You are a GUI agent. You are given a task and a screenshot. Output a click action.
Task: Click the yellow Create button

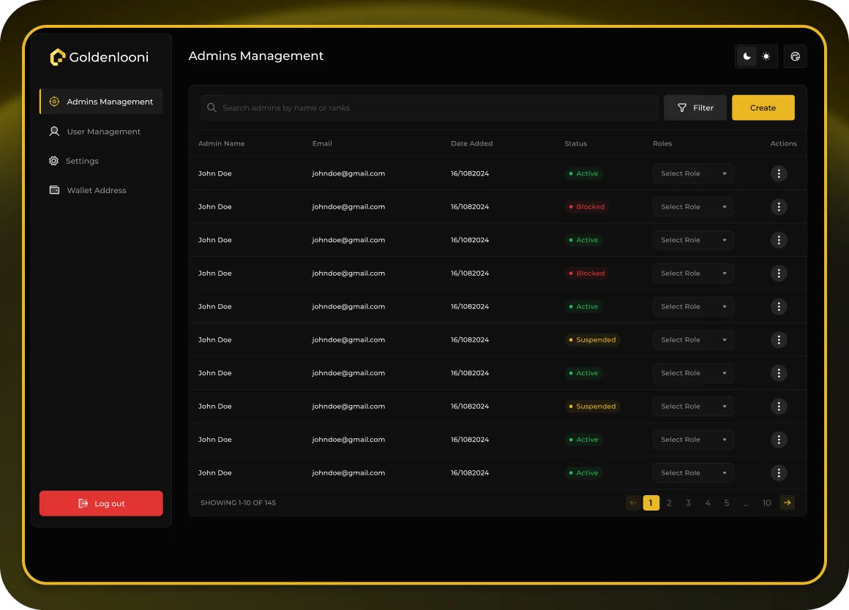[763, 108]
